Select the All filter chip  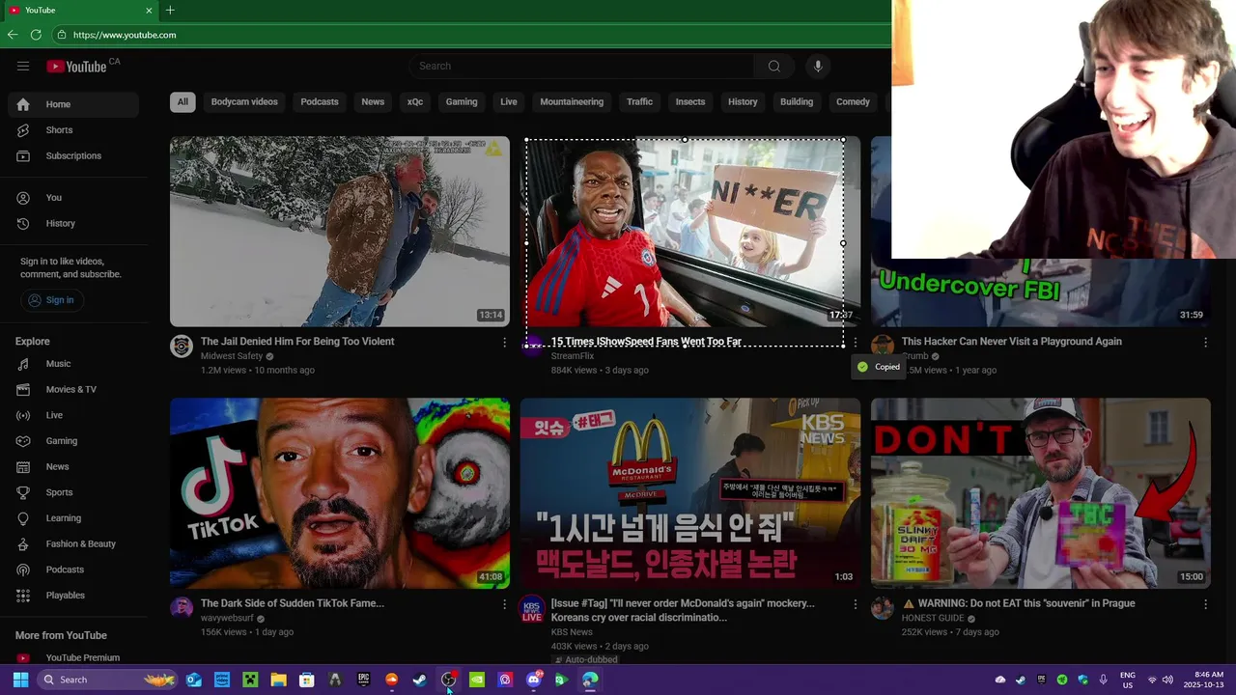[183, 101]
